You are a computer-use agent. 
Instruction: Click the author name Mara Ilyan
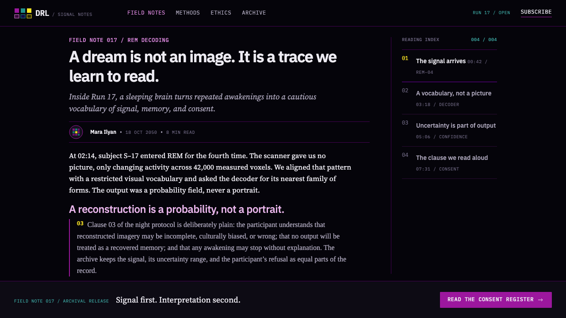[x=103, y=132]
